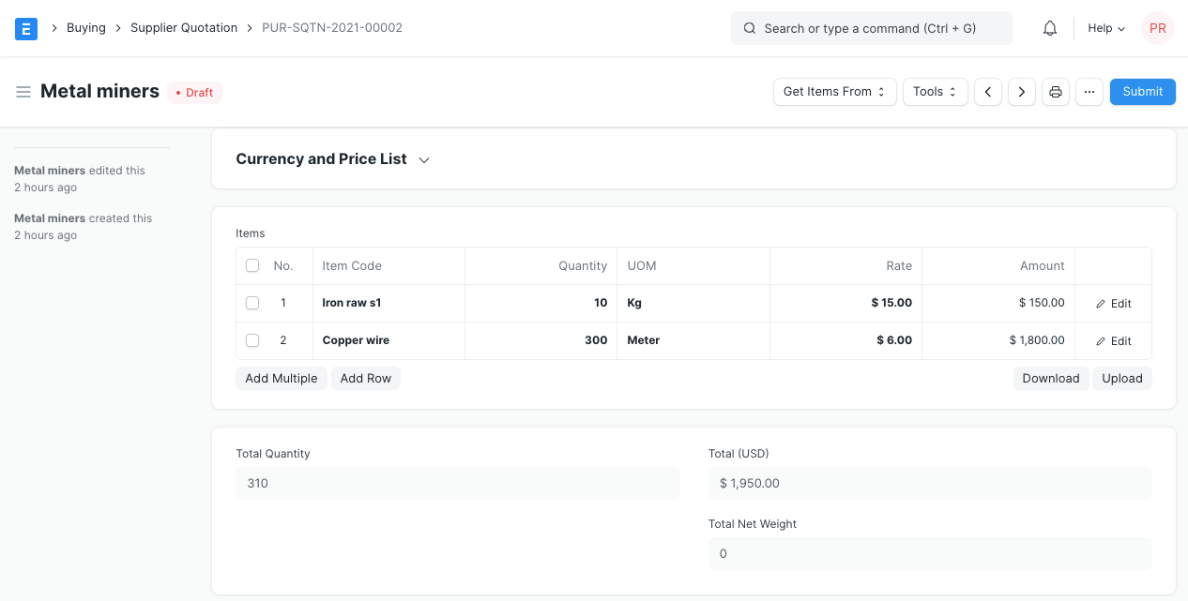Check the Iron raw s1 row checkbox
The width and height of the screenshot is (1188, 601).
pyautogui.click(x=252, y=304)
